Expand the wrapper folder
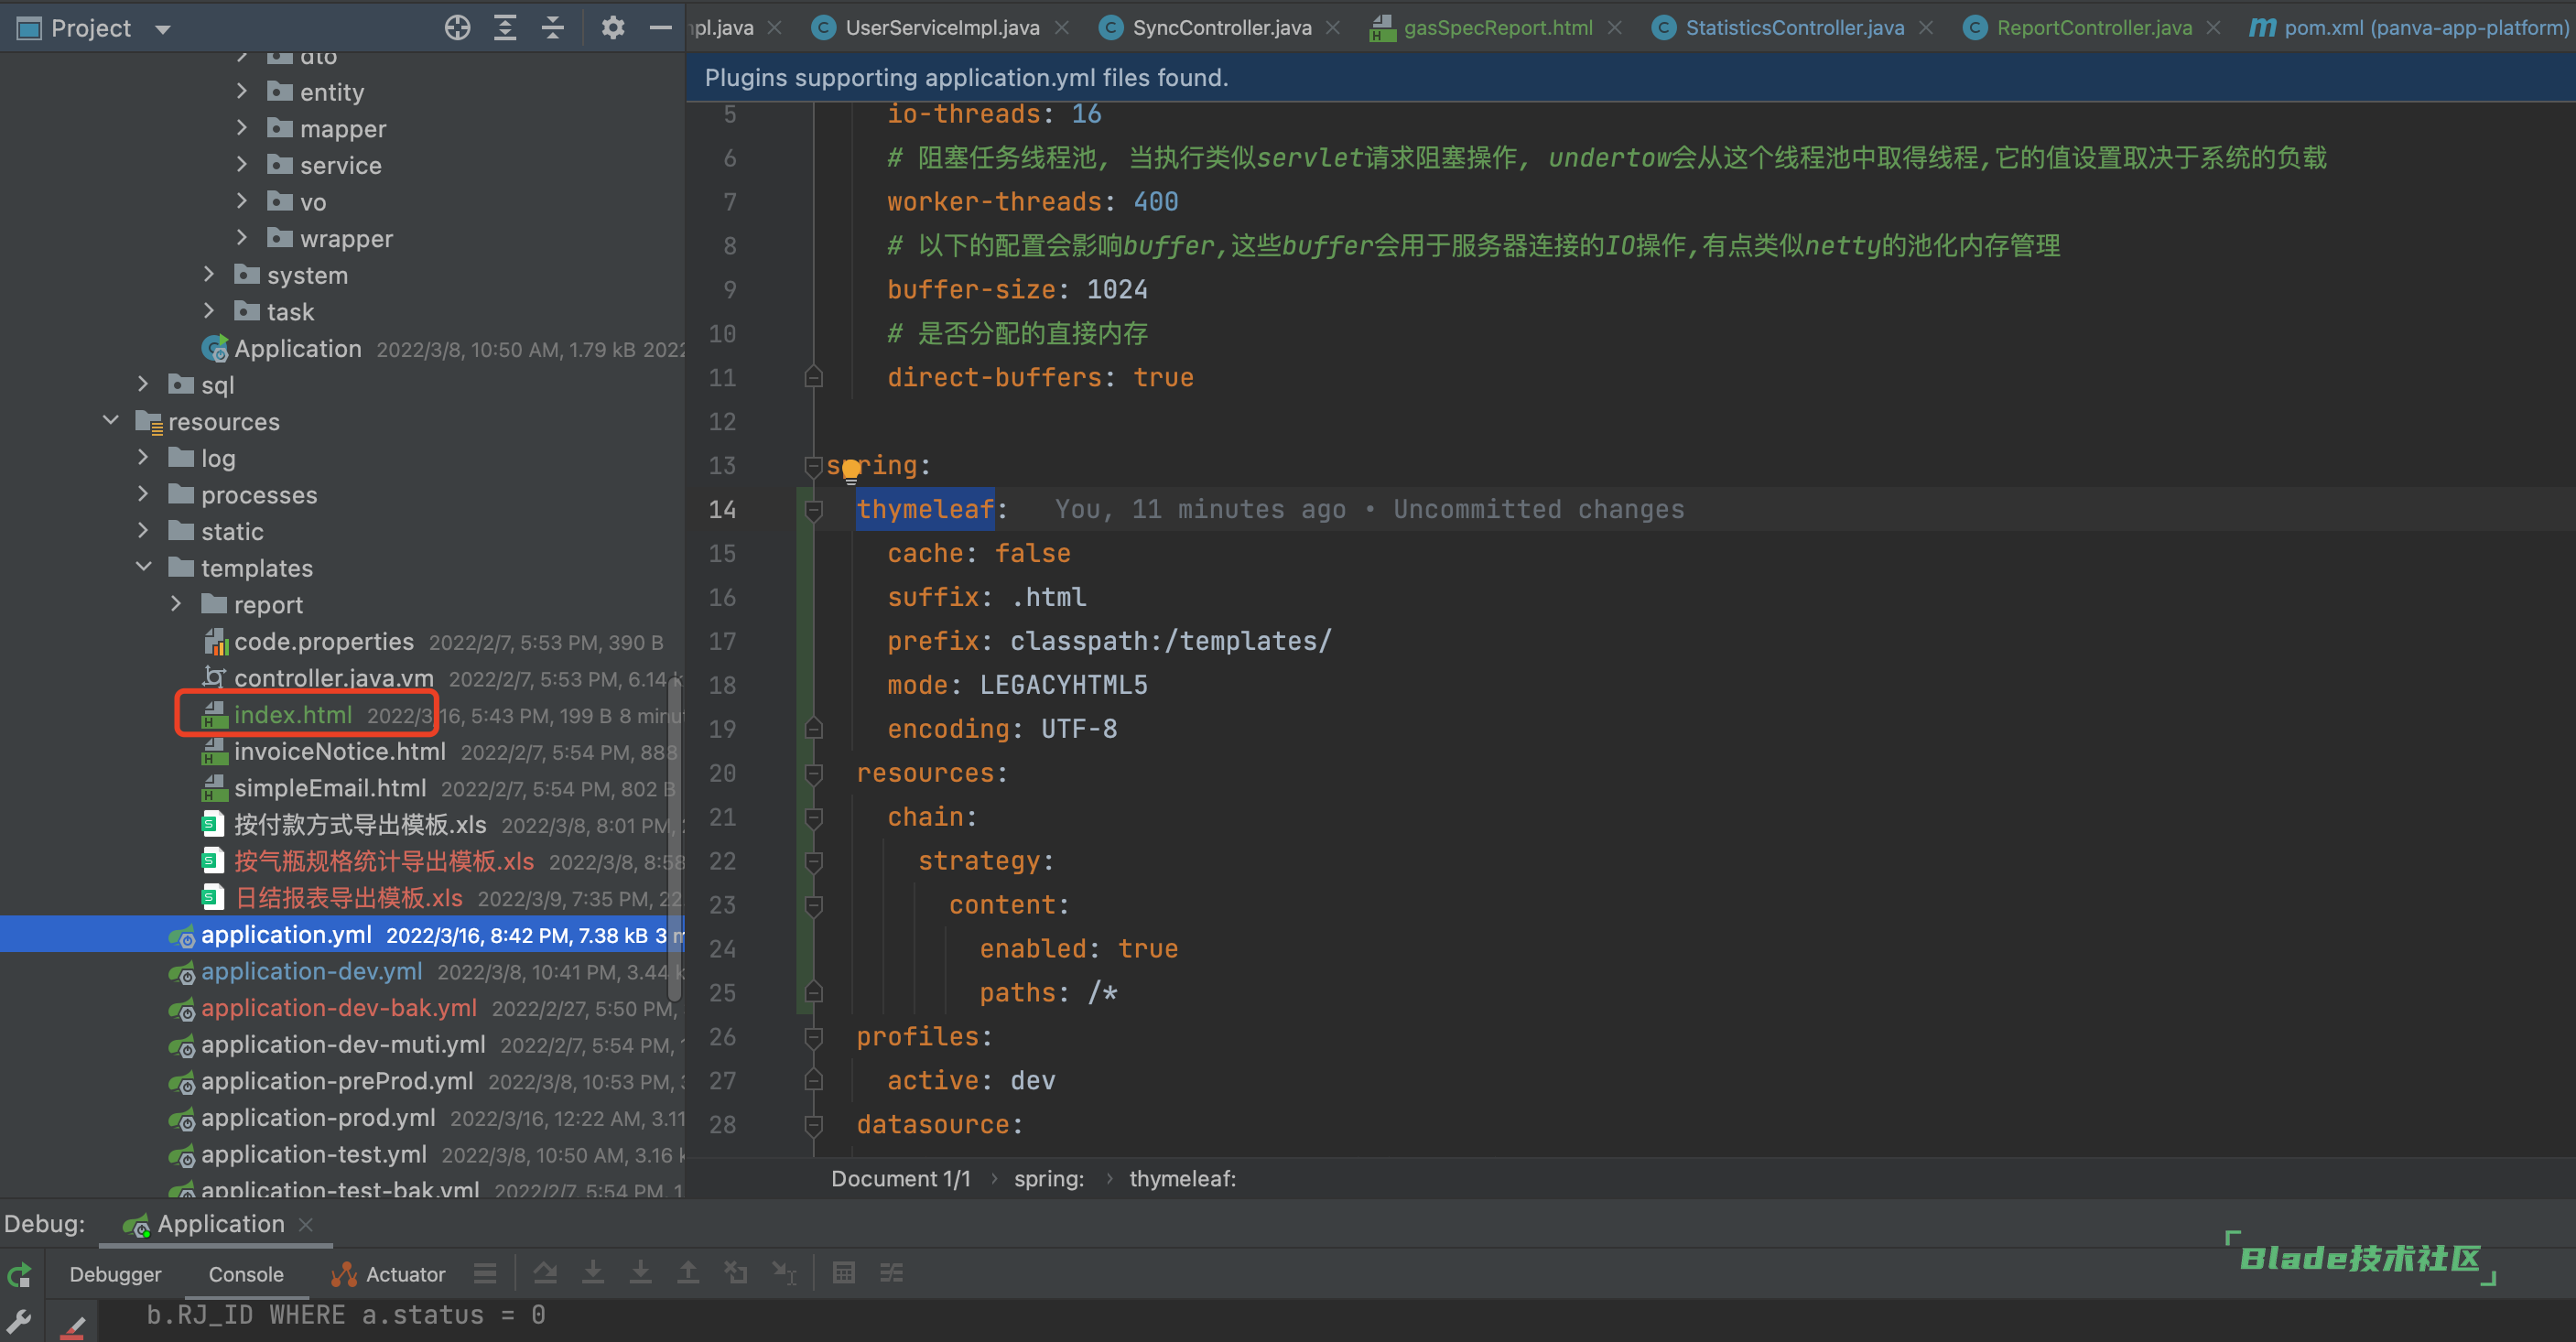 241,237
